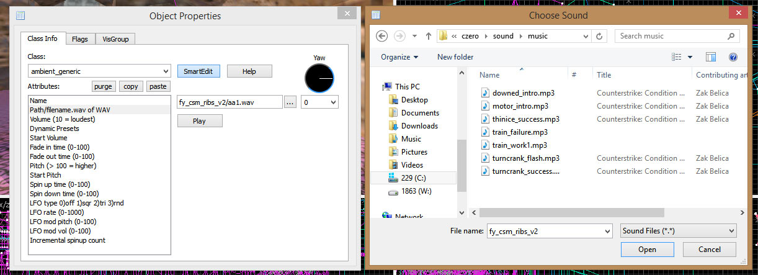Screen dimensions: 758x275
Task: Expand the yaw angle dropdown
Action: point(333,102)
